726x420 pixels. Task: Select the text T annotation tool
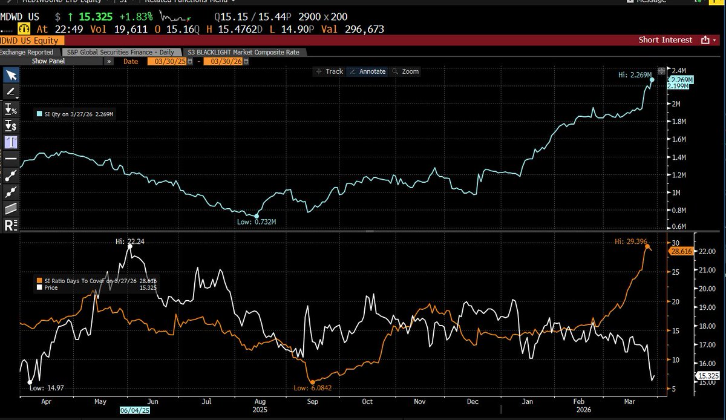(11, 142)
